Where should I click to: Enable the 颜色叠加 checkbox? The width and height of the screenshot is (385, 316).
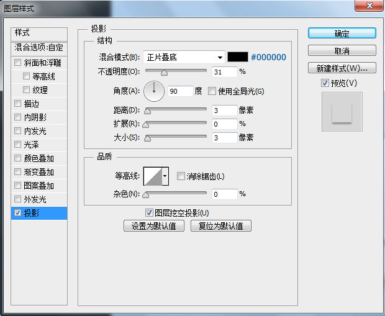tap(17, 158)
